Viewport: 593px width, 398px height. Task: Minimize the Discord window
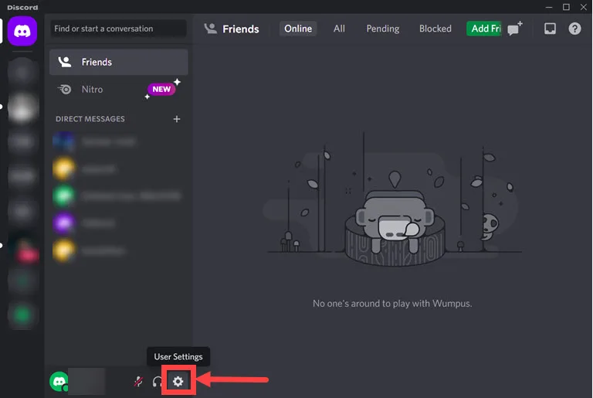click(x=549, y=7)
